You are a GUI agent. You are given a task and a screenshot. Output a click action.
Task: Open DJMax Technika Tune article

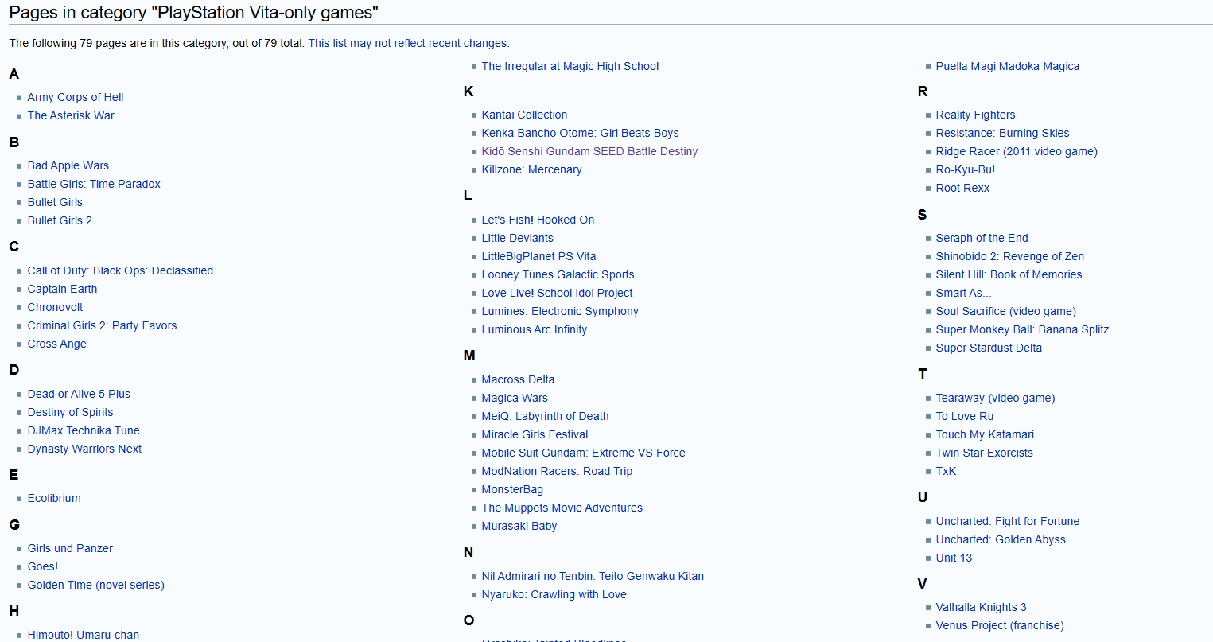click(84, 430)
